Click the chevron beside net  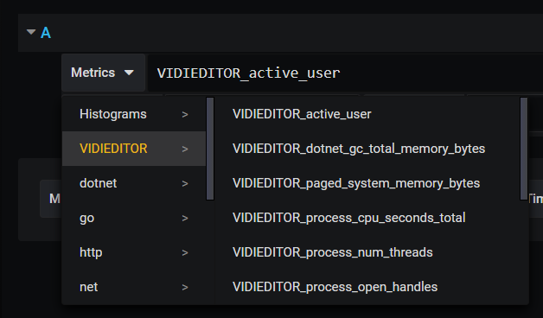click(x=185, y=288)
